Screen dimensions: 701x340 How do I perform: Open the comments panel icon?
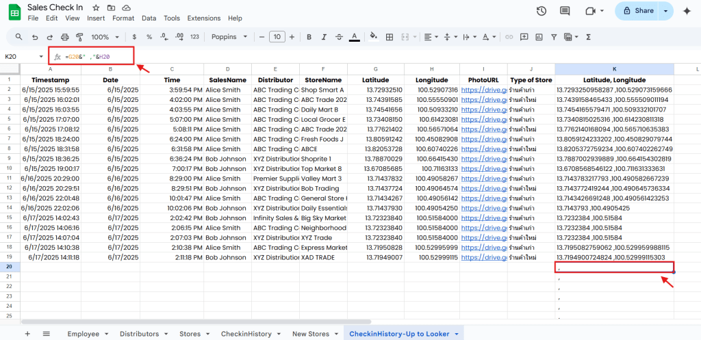tap(565, 11)
